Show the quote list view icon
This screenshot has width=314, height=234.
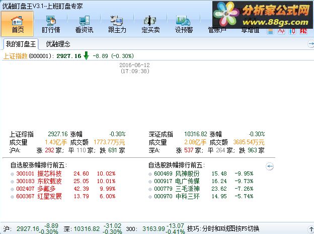(x=270, y=31)
